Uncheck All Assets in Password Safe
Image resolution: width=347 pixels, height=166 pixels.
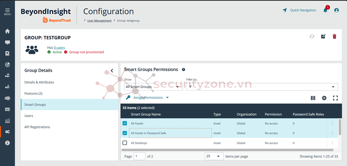[125, 133]
